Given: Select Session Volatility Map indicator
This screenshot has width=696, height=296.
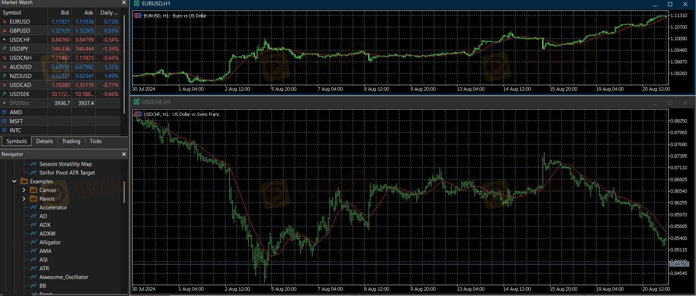Looking at the screenshot, I should point(65,164).
